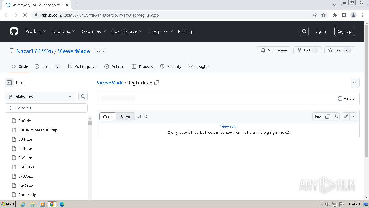The image size is (369, 208).
Task: Open Microsoft Edge from taskbar
Action: [62, 204]
